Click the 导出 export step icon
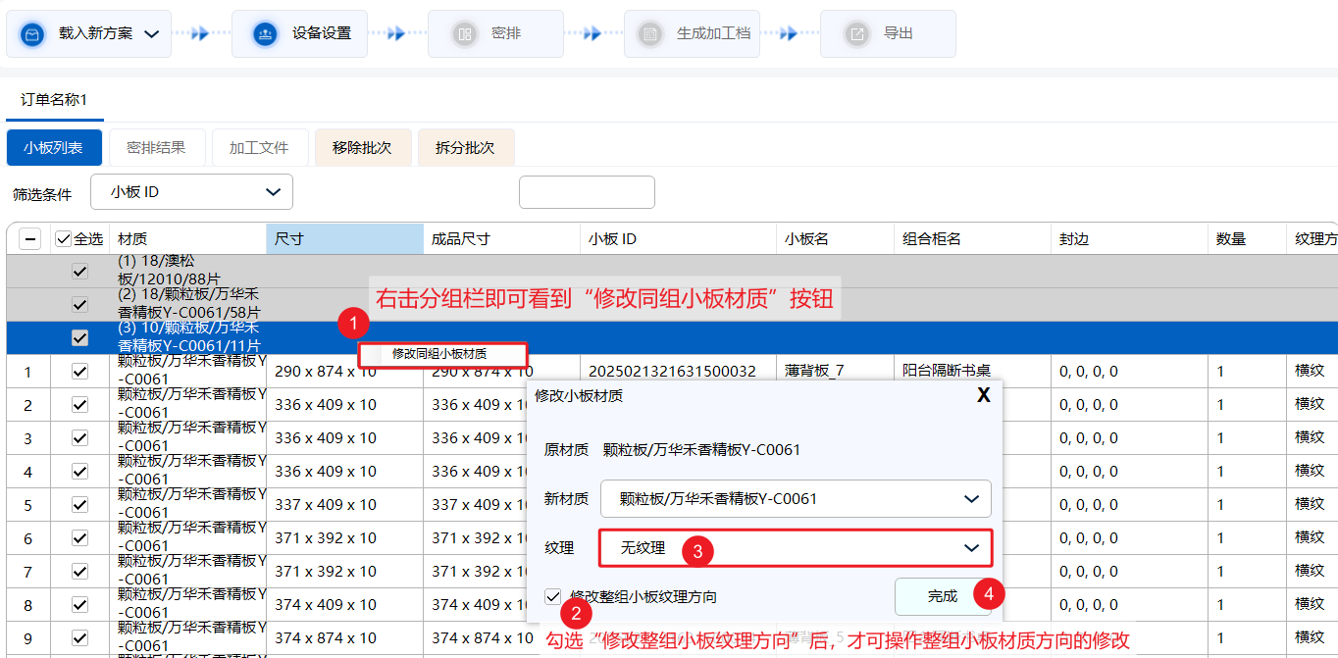This screenshot has height=658, width=1338. (x=857, y=34)
